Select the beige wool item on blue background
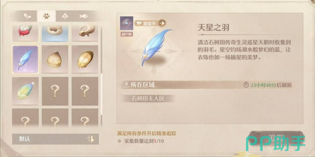The height and width of the screenshot is (157, 315). point(55,33)
